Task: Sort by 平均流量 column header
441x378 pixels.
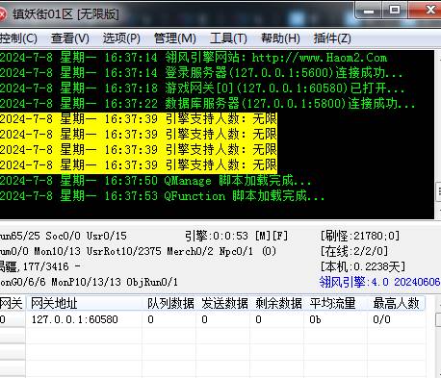Action: [336, 303]
